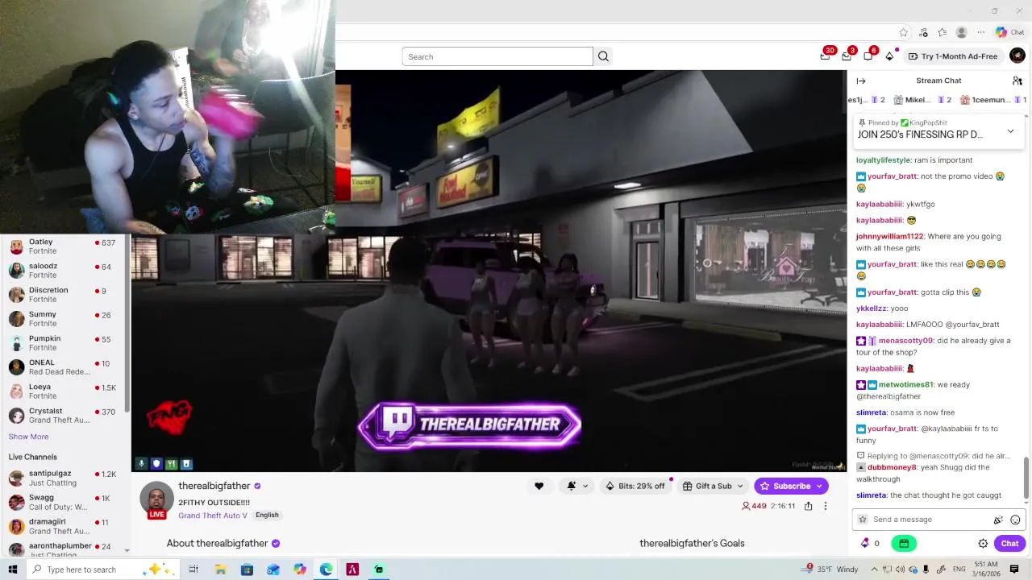The height and width of the screenshot is (580, 1032).
Task: Open the Subscribe button dropdown
Action: point(819,486)
